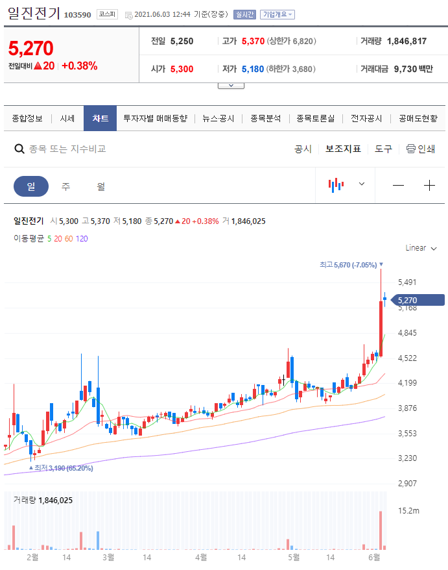This screenshot has width=448, height=570.
Task: Click the printer icon next to 인쇄
Action: click(x=410, y=149)
